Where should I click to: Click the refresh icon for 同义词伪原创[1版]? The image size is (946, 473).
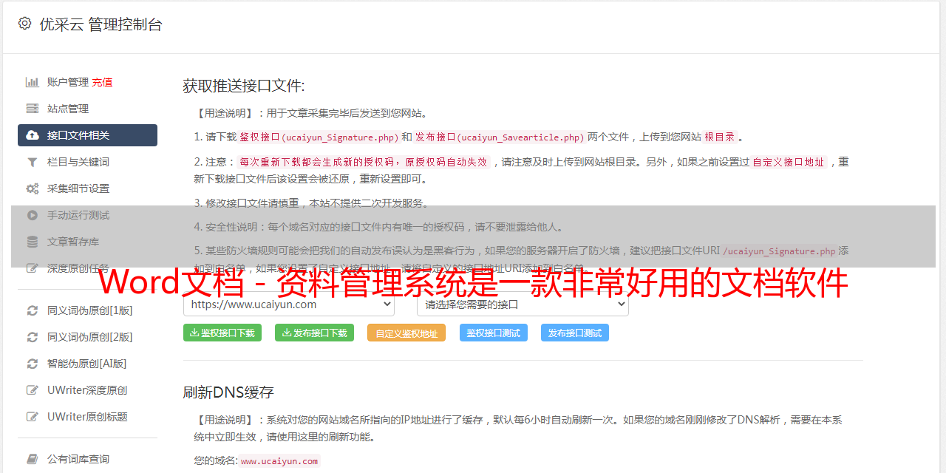pos(33,310)
